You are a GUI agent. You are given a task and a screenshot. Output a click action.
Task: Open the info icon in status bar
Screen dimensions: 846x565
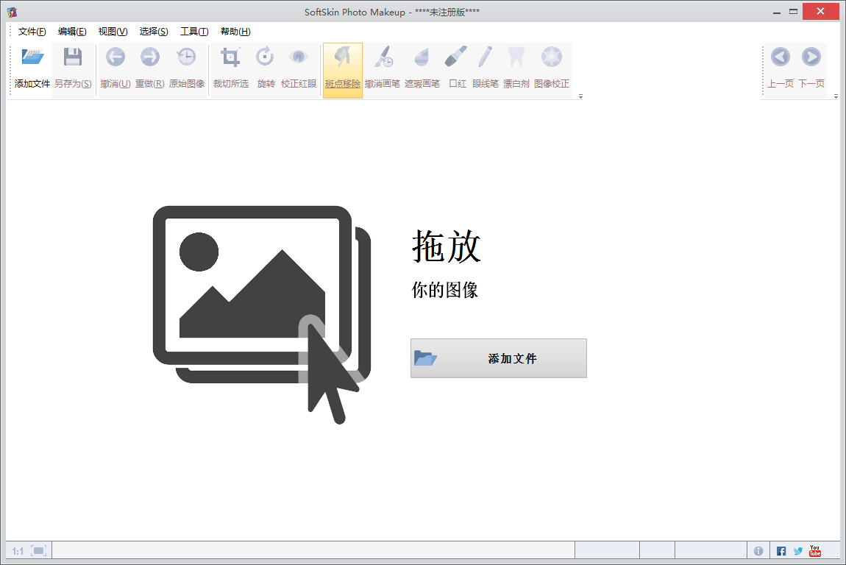(758, 551)
